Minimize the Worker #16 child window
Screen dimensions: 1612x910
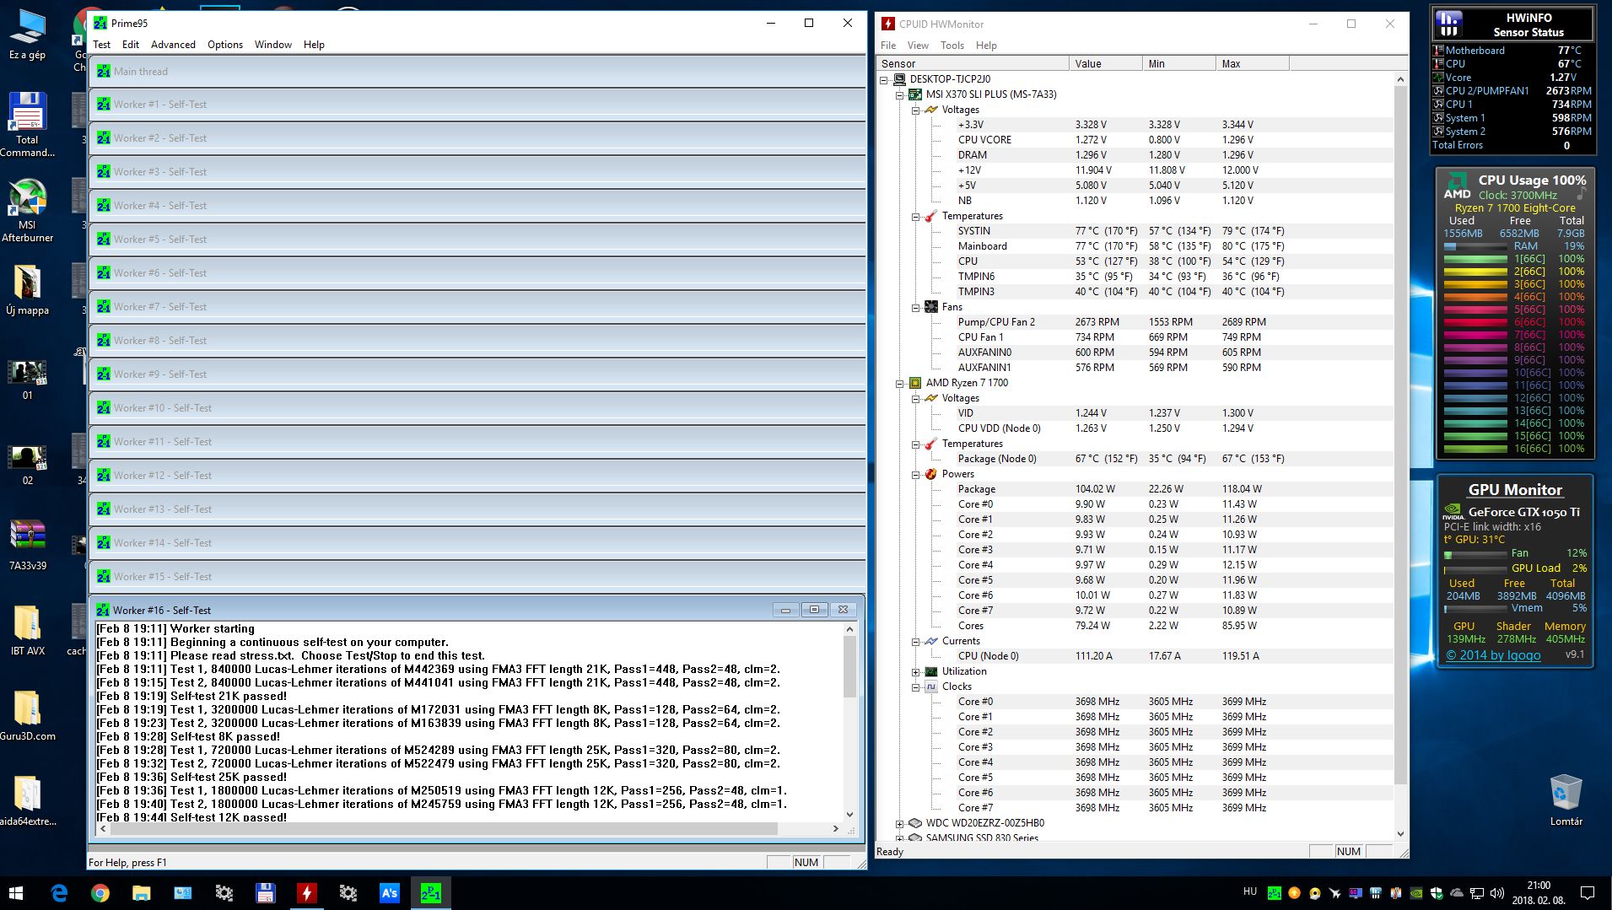[785, 610]
